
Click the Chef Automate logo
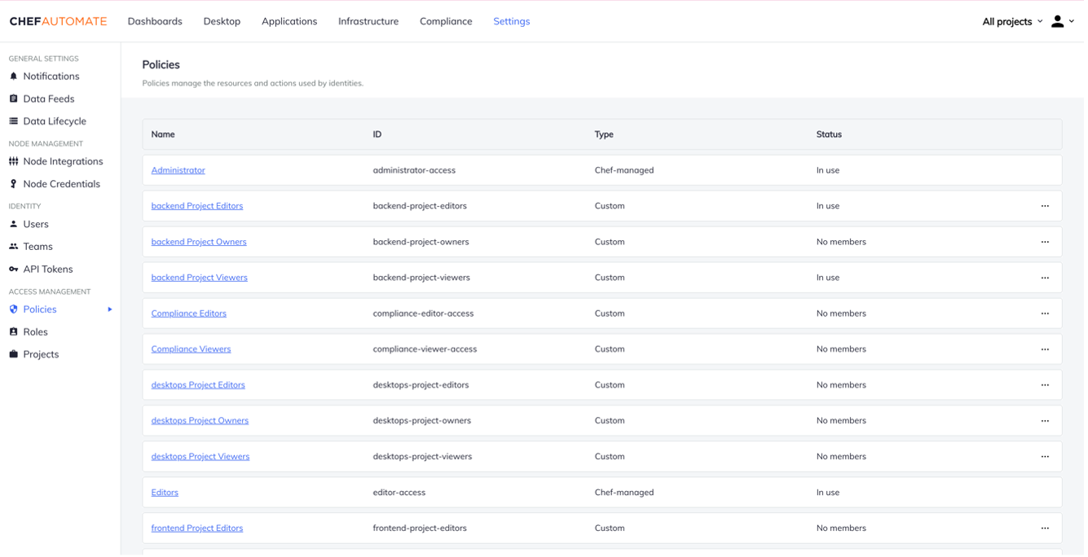pos(58,21)
